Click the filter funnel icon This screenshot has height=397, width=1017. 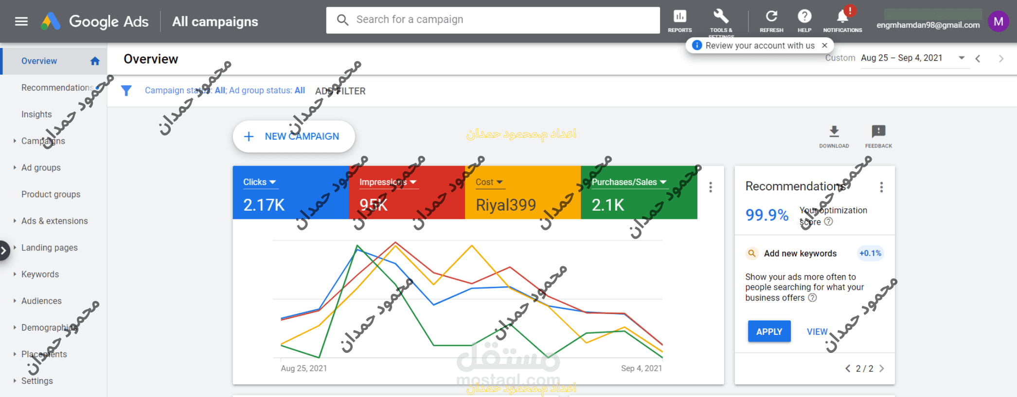click(x=126, y=91)
